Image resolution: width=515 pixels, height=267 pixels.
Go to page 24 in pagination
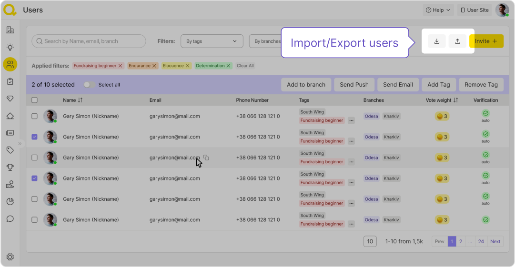click(481, 241)
